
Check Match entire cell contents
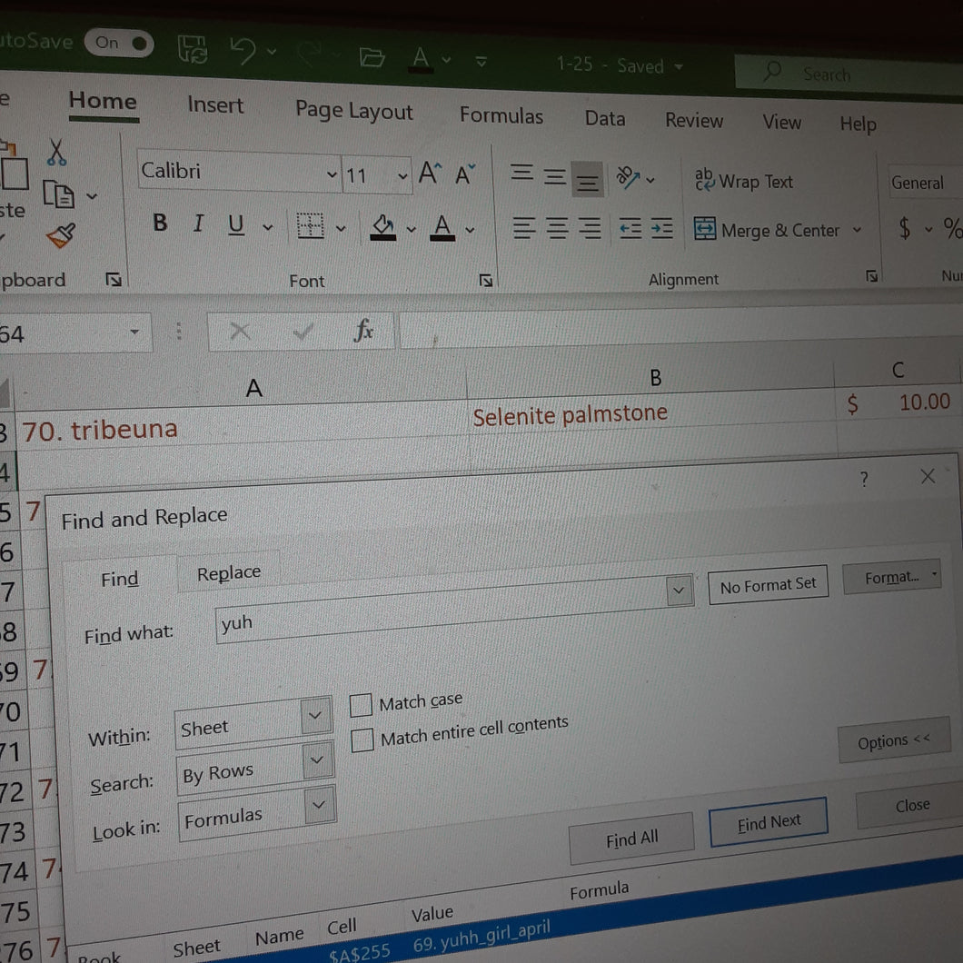tap(362, 740)
